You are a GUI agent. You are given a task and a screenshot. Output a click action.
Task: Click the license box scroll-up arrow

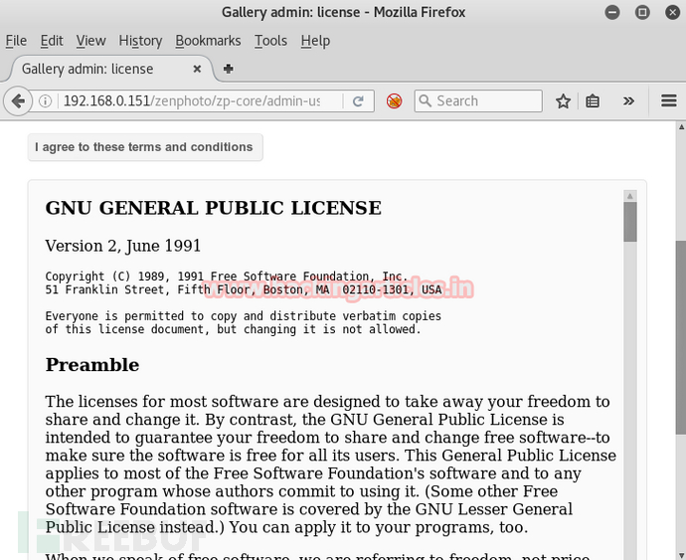pos(630,196)
